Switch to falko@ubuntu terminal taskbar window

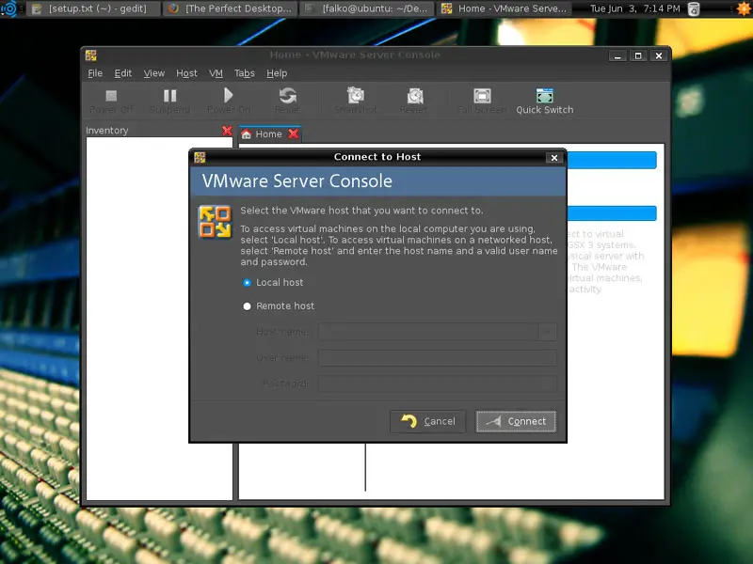(x=367, y=8)
